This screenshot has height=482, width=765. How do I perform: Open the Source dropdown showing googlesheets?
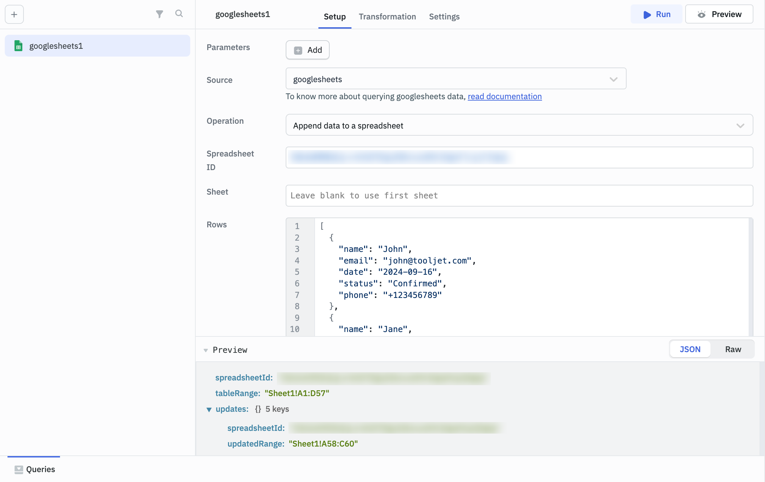(614, 79)
